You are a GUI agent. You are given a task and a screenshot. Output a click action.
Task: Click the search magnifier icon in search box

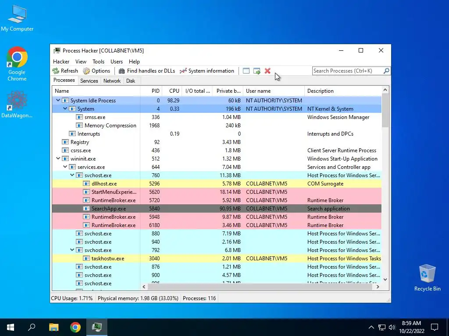coord(386,71)
